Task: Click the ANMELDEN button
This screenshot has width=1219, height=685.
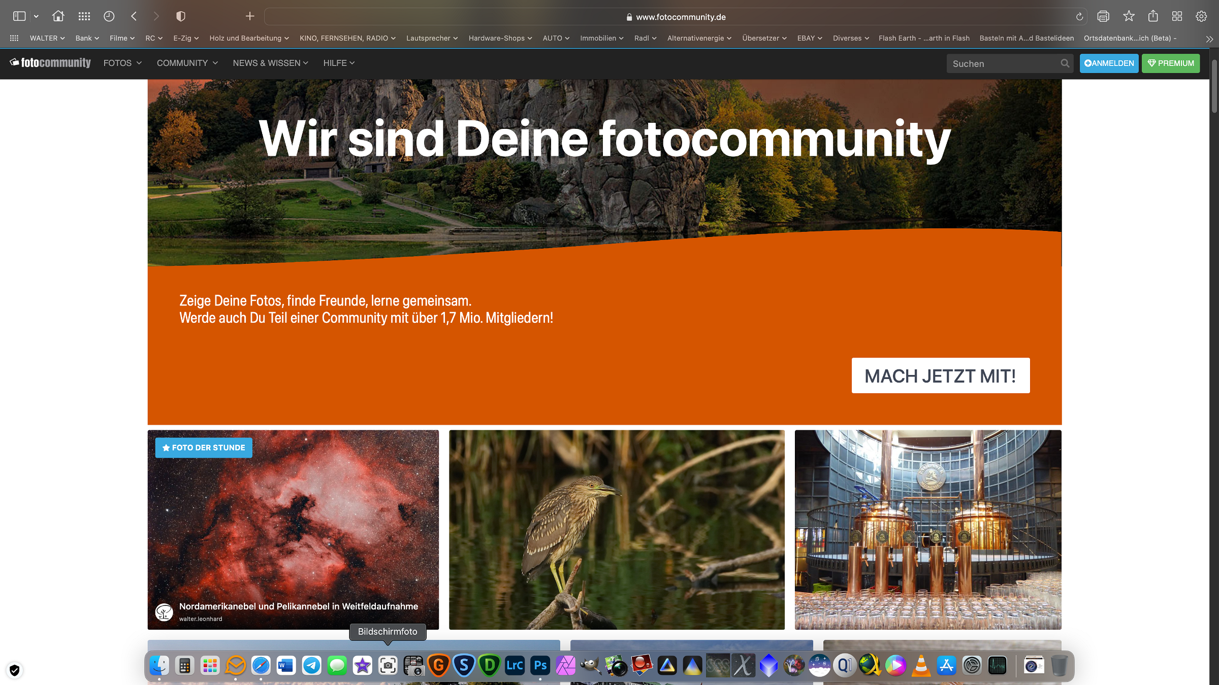Action: point(1109,63)
